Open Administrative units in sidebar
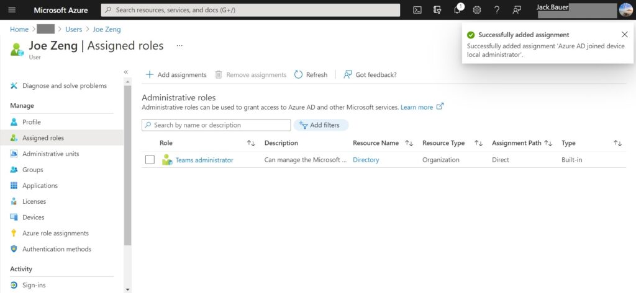The height and width of the screenshot is (293, 636). pos(50,154)
